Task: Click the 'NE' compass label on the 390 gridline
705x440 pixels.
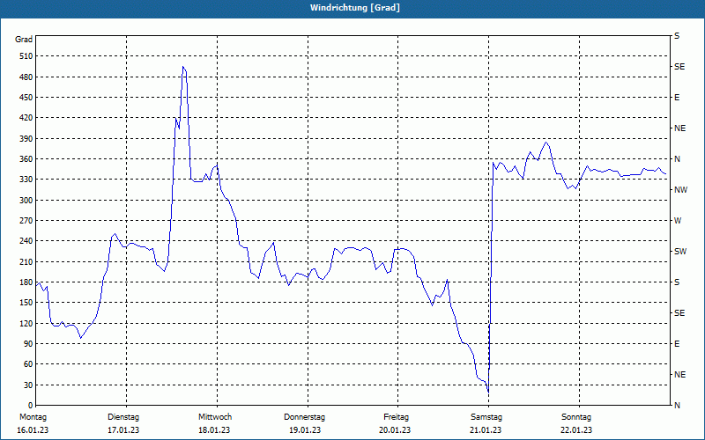Action: coord(679,128)
